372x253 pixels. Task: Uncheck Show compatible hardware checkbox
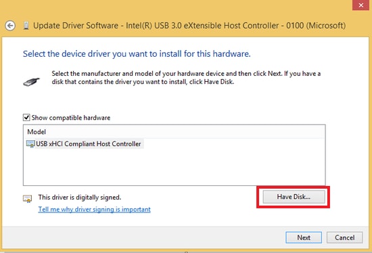coord(26,118)
